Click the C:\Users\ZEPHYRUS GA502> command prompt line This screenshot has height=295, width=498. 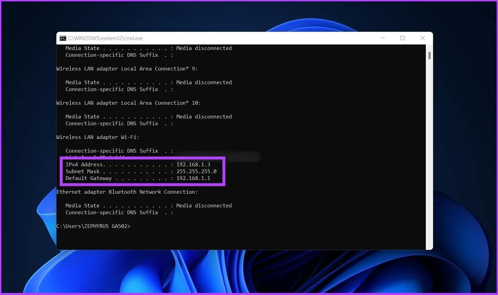[x=93, y=226]
